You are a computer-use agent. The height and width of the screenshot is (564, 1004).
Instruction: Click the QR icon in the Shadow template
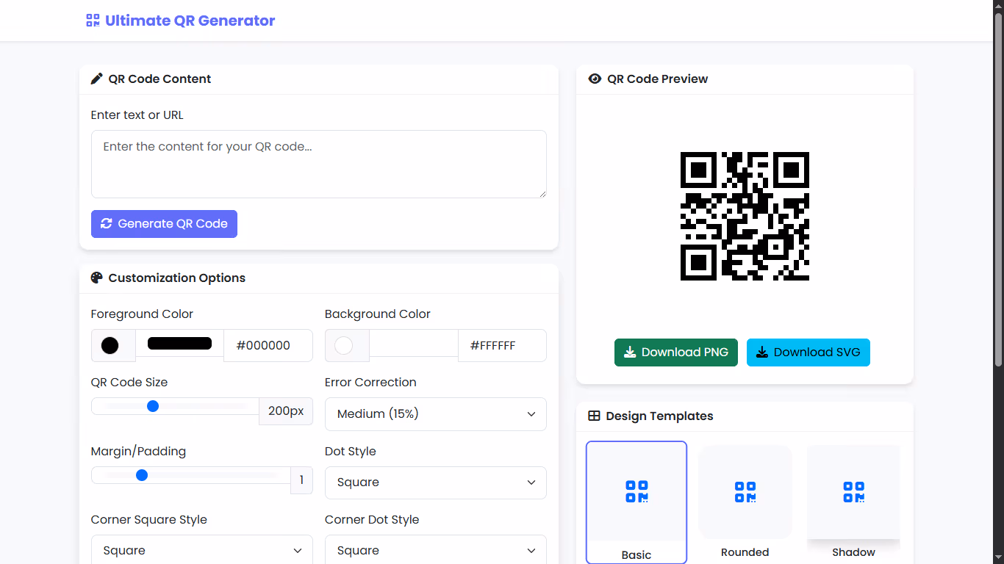[853, 492]
